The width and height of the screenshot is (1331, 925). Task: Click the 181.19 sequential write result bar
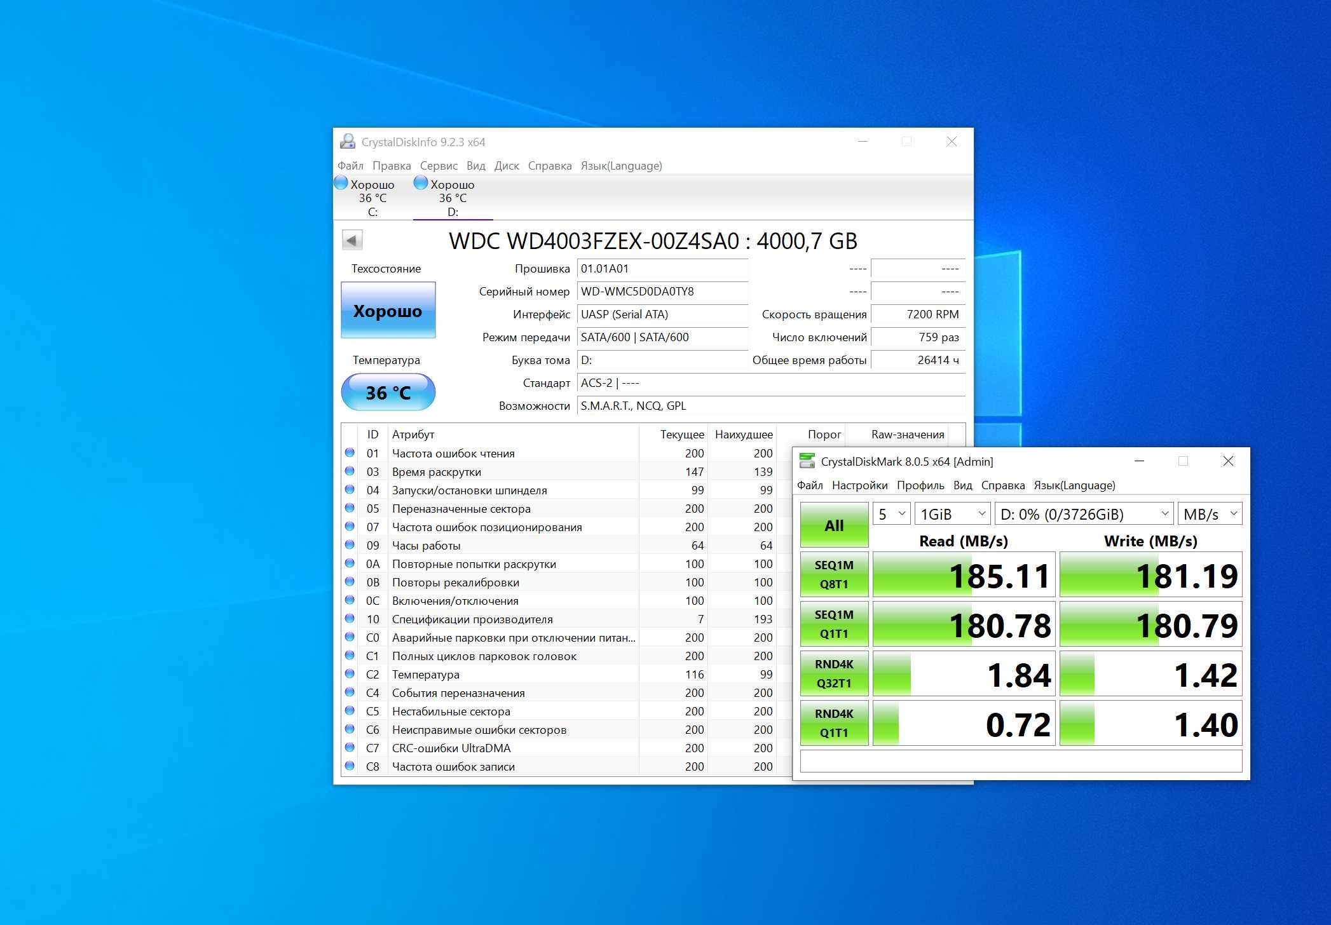1150,574
